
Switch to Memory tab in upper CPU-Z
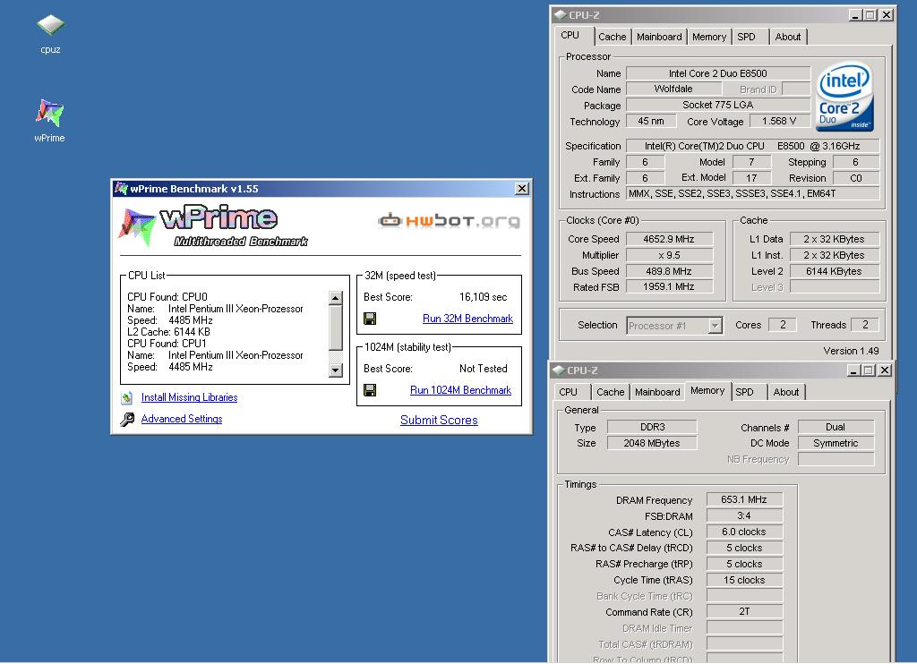pos(709,37)
